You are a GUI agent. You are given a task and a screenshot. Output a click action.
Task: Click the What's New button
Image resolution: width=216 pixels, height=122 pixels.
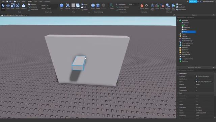click(193, 1)
